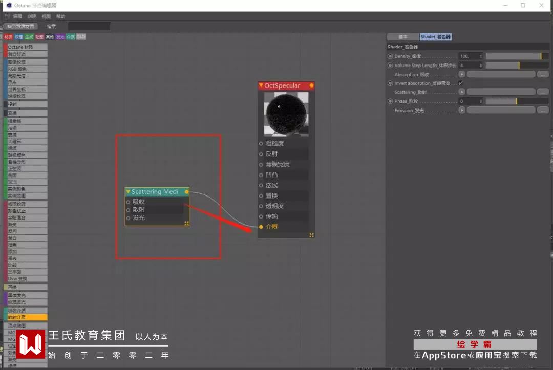
Task: Click the Scattering Medium node output port
Action: tap(187, 192)
